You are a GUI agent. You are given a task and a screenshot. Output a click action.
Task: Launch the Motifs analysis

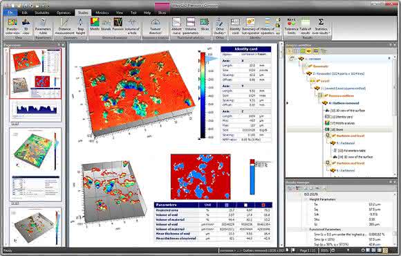point(95,24)
